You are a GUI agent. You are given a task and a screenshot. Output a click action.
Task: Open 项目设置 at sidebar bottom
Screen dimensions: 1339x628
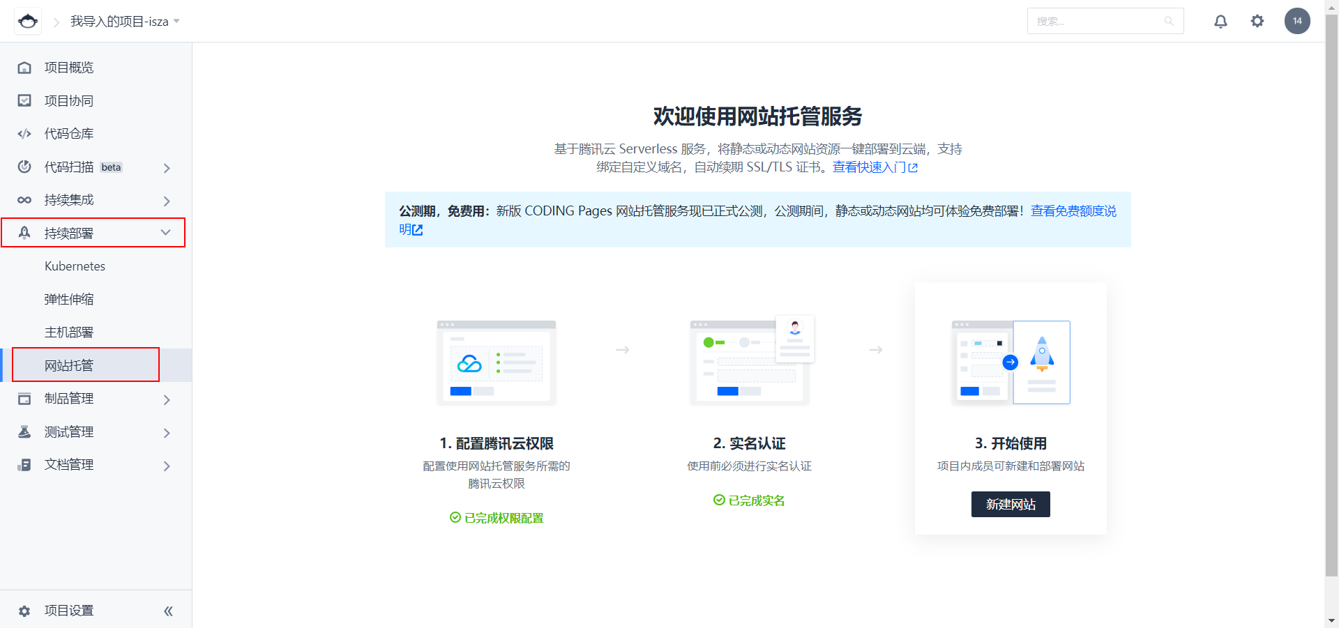point(69,611)
